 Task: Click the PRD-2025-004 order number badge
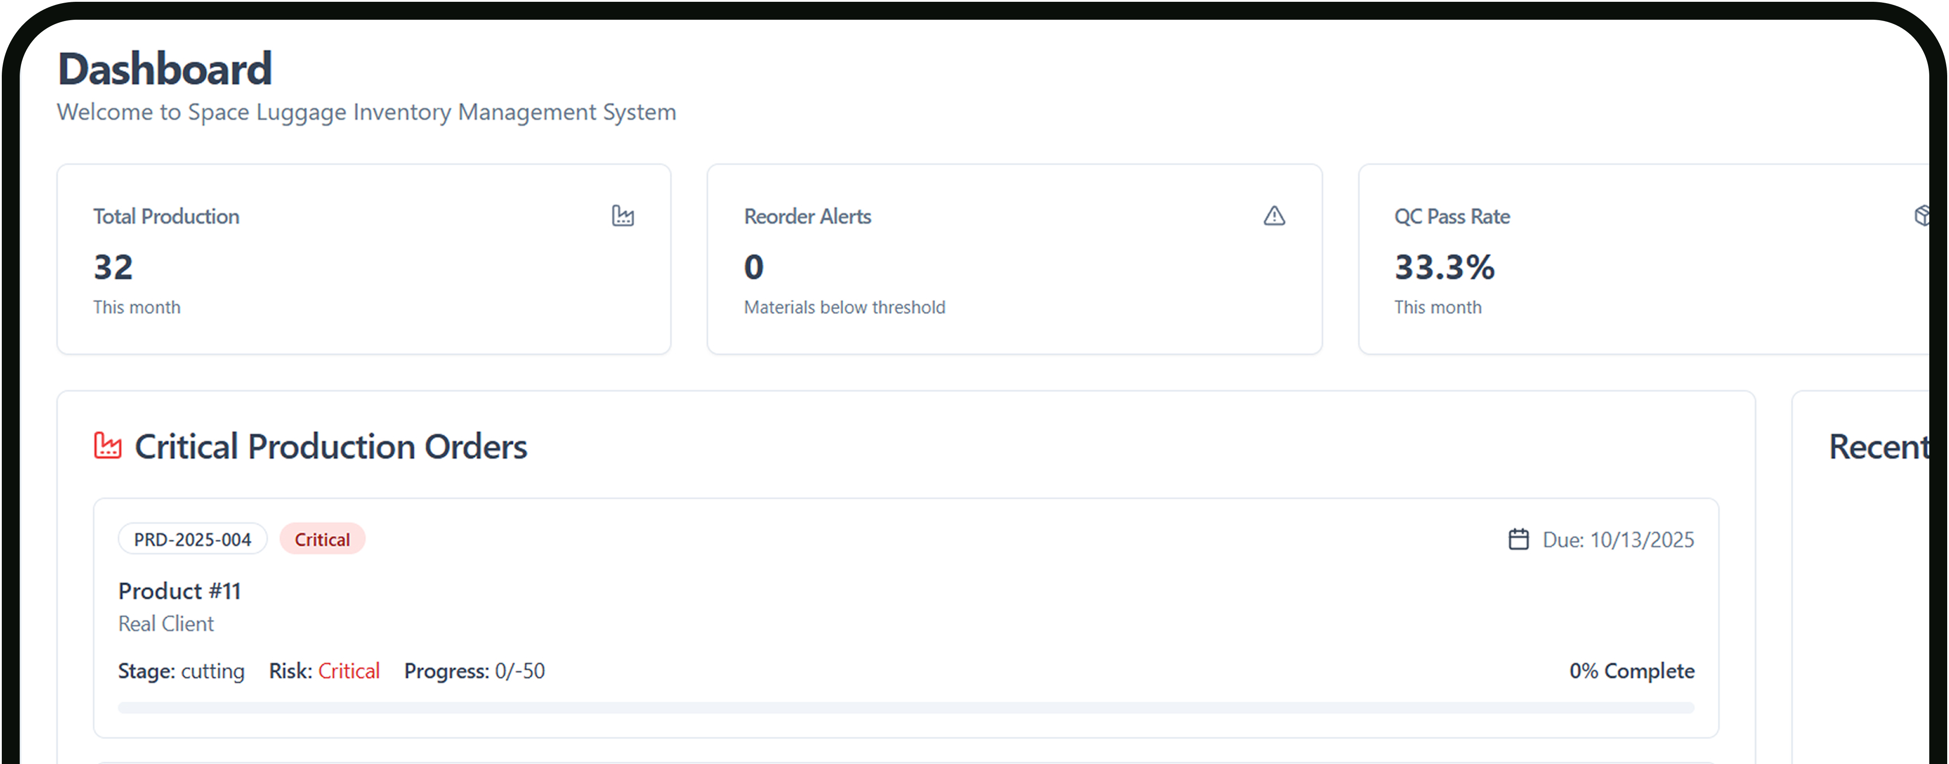point(192,538)
